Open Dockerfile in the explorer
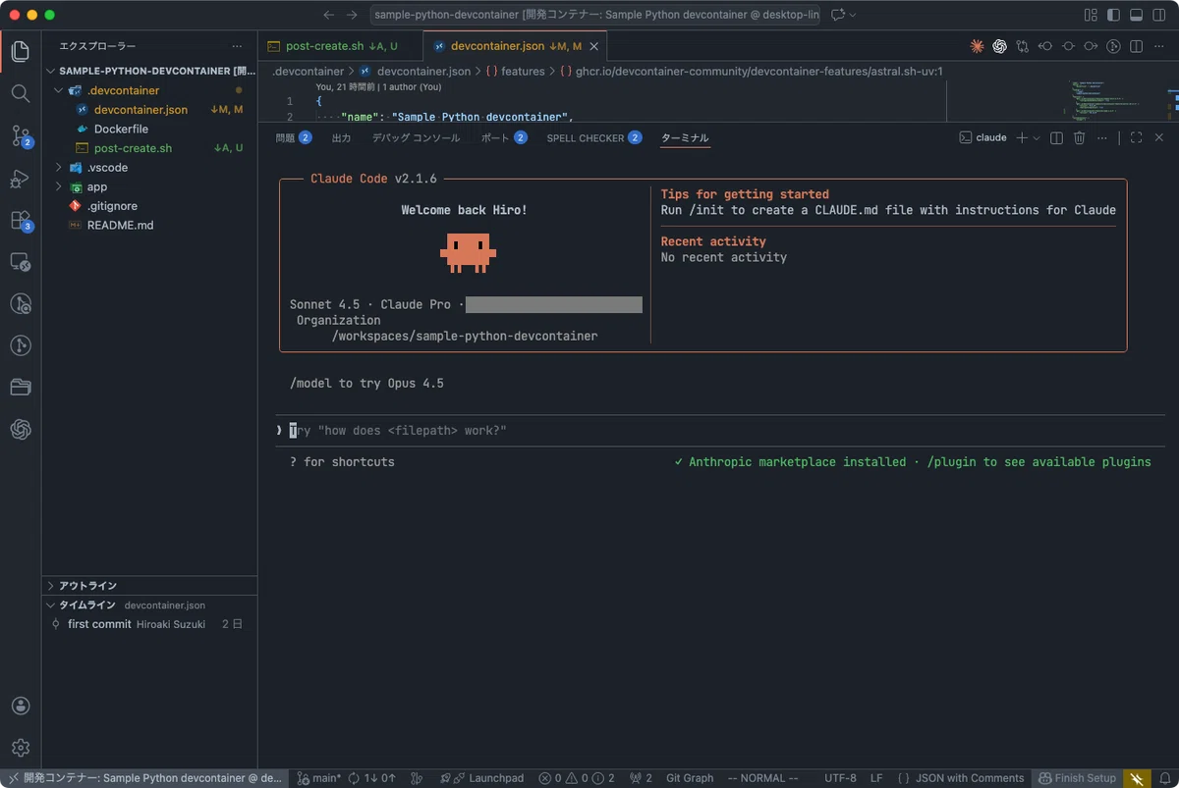The width and height of the screenshot is (1179, 788). 121,130
